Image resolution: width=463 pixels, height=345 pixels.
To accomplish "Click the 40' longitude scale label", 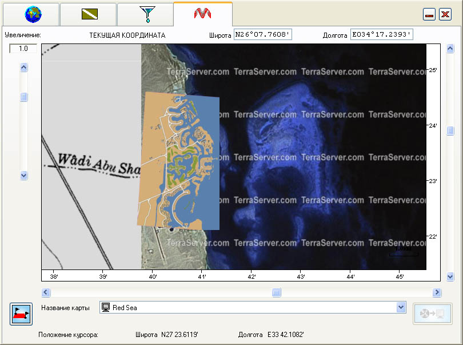I will click(153, 277).
